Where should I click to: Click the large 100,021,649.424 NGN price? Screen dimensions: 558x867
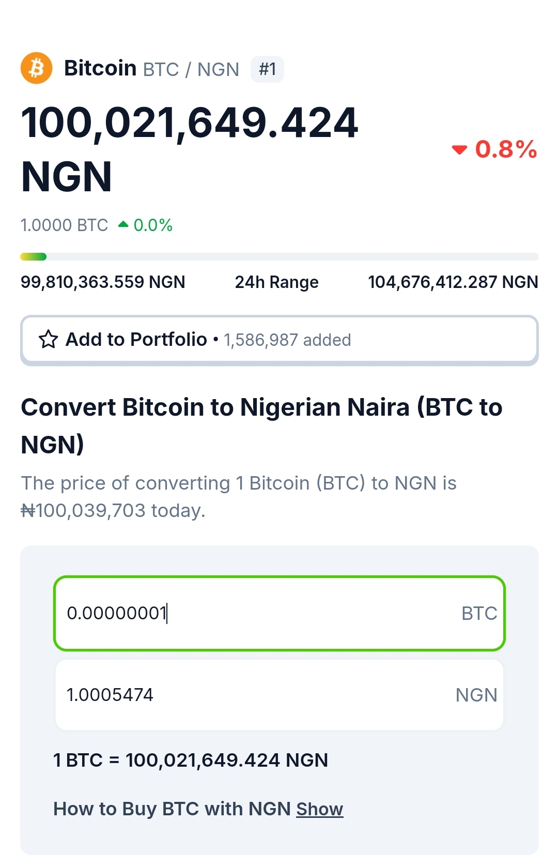click(x=189, y=149)
